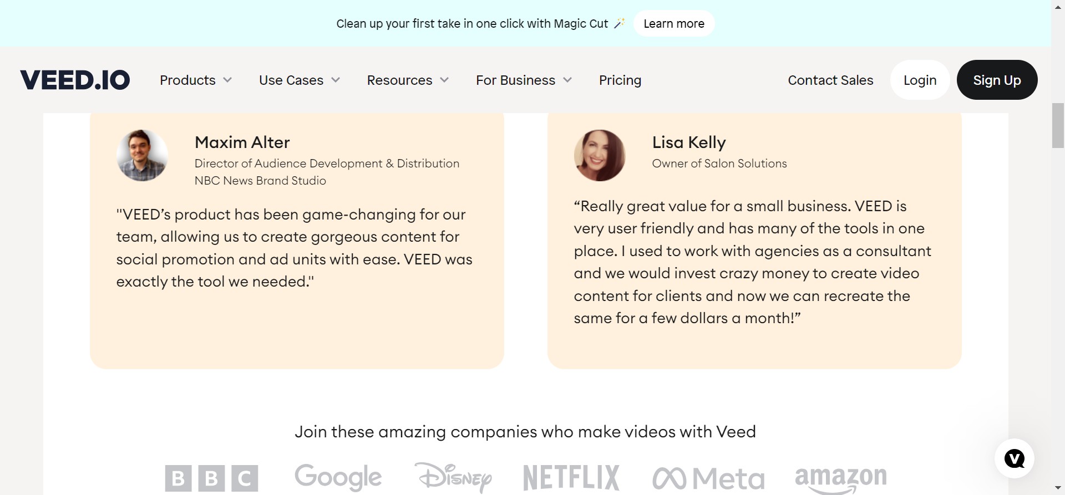Click the Google logo
The width and height of the screenshot is (1065, 495).
[x=338, y=477]
